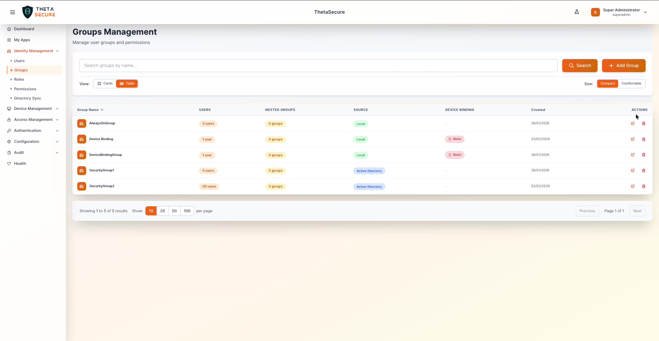Click the search groups input field
The image size is (659, 341).
pyautogui.click(x=318, y=66)
